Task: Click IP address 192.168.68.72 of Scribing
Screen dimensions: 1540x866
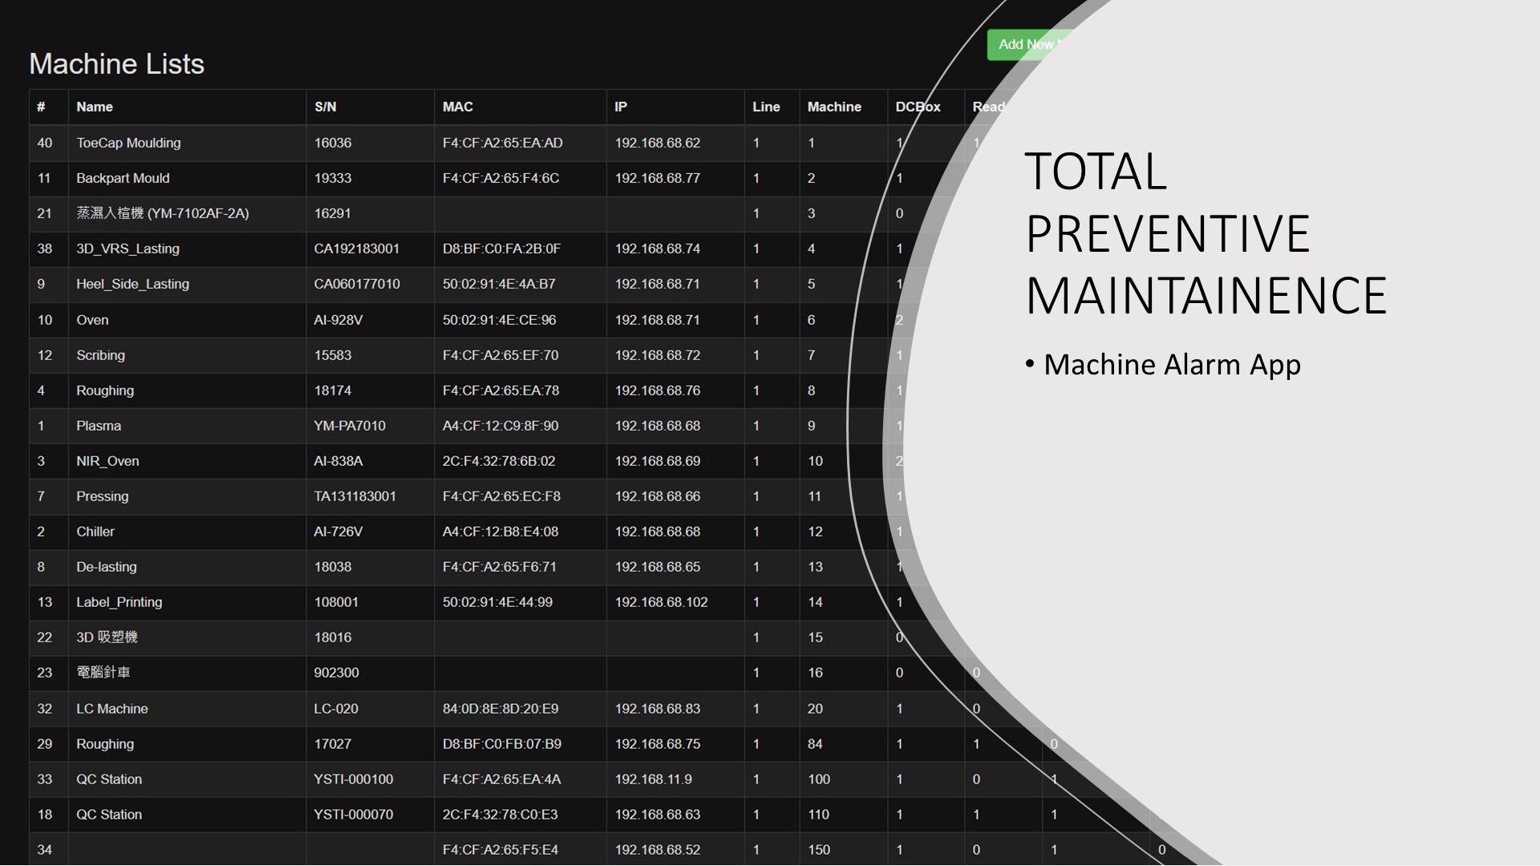Action: [x=657, y=355]
